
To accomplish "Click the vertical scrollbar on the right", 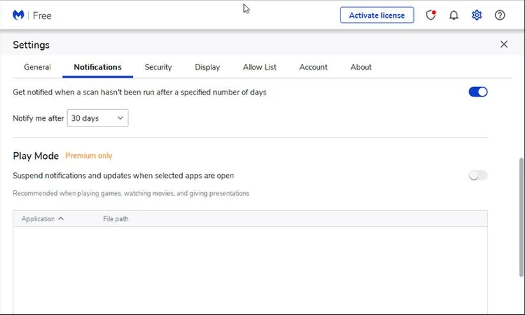I will (521, 217).
